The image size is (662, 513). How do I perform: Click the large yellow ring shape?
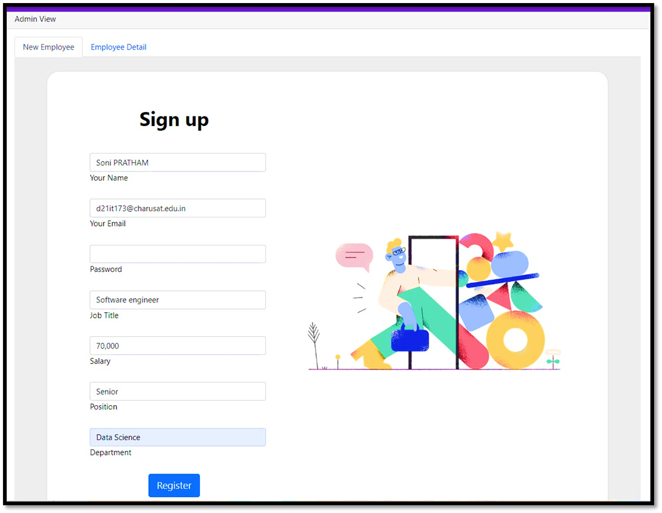(516, 340)
